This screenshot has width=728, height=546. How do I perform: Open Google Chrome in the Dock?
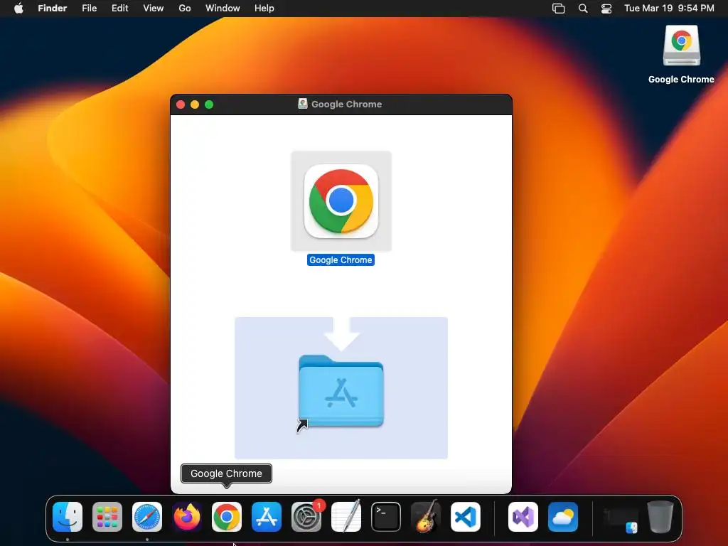coord(227,517)
